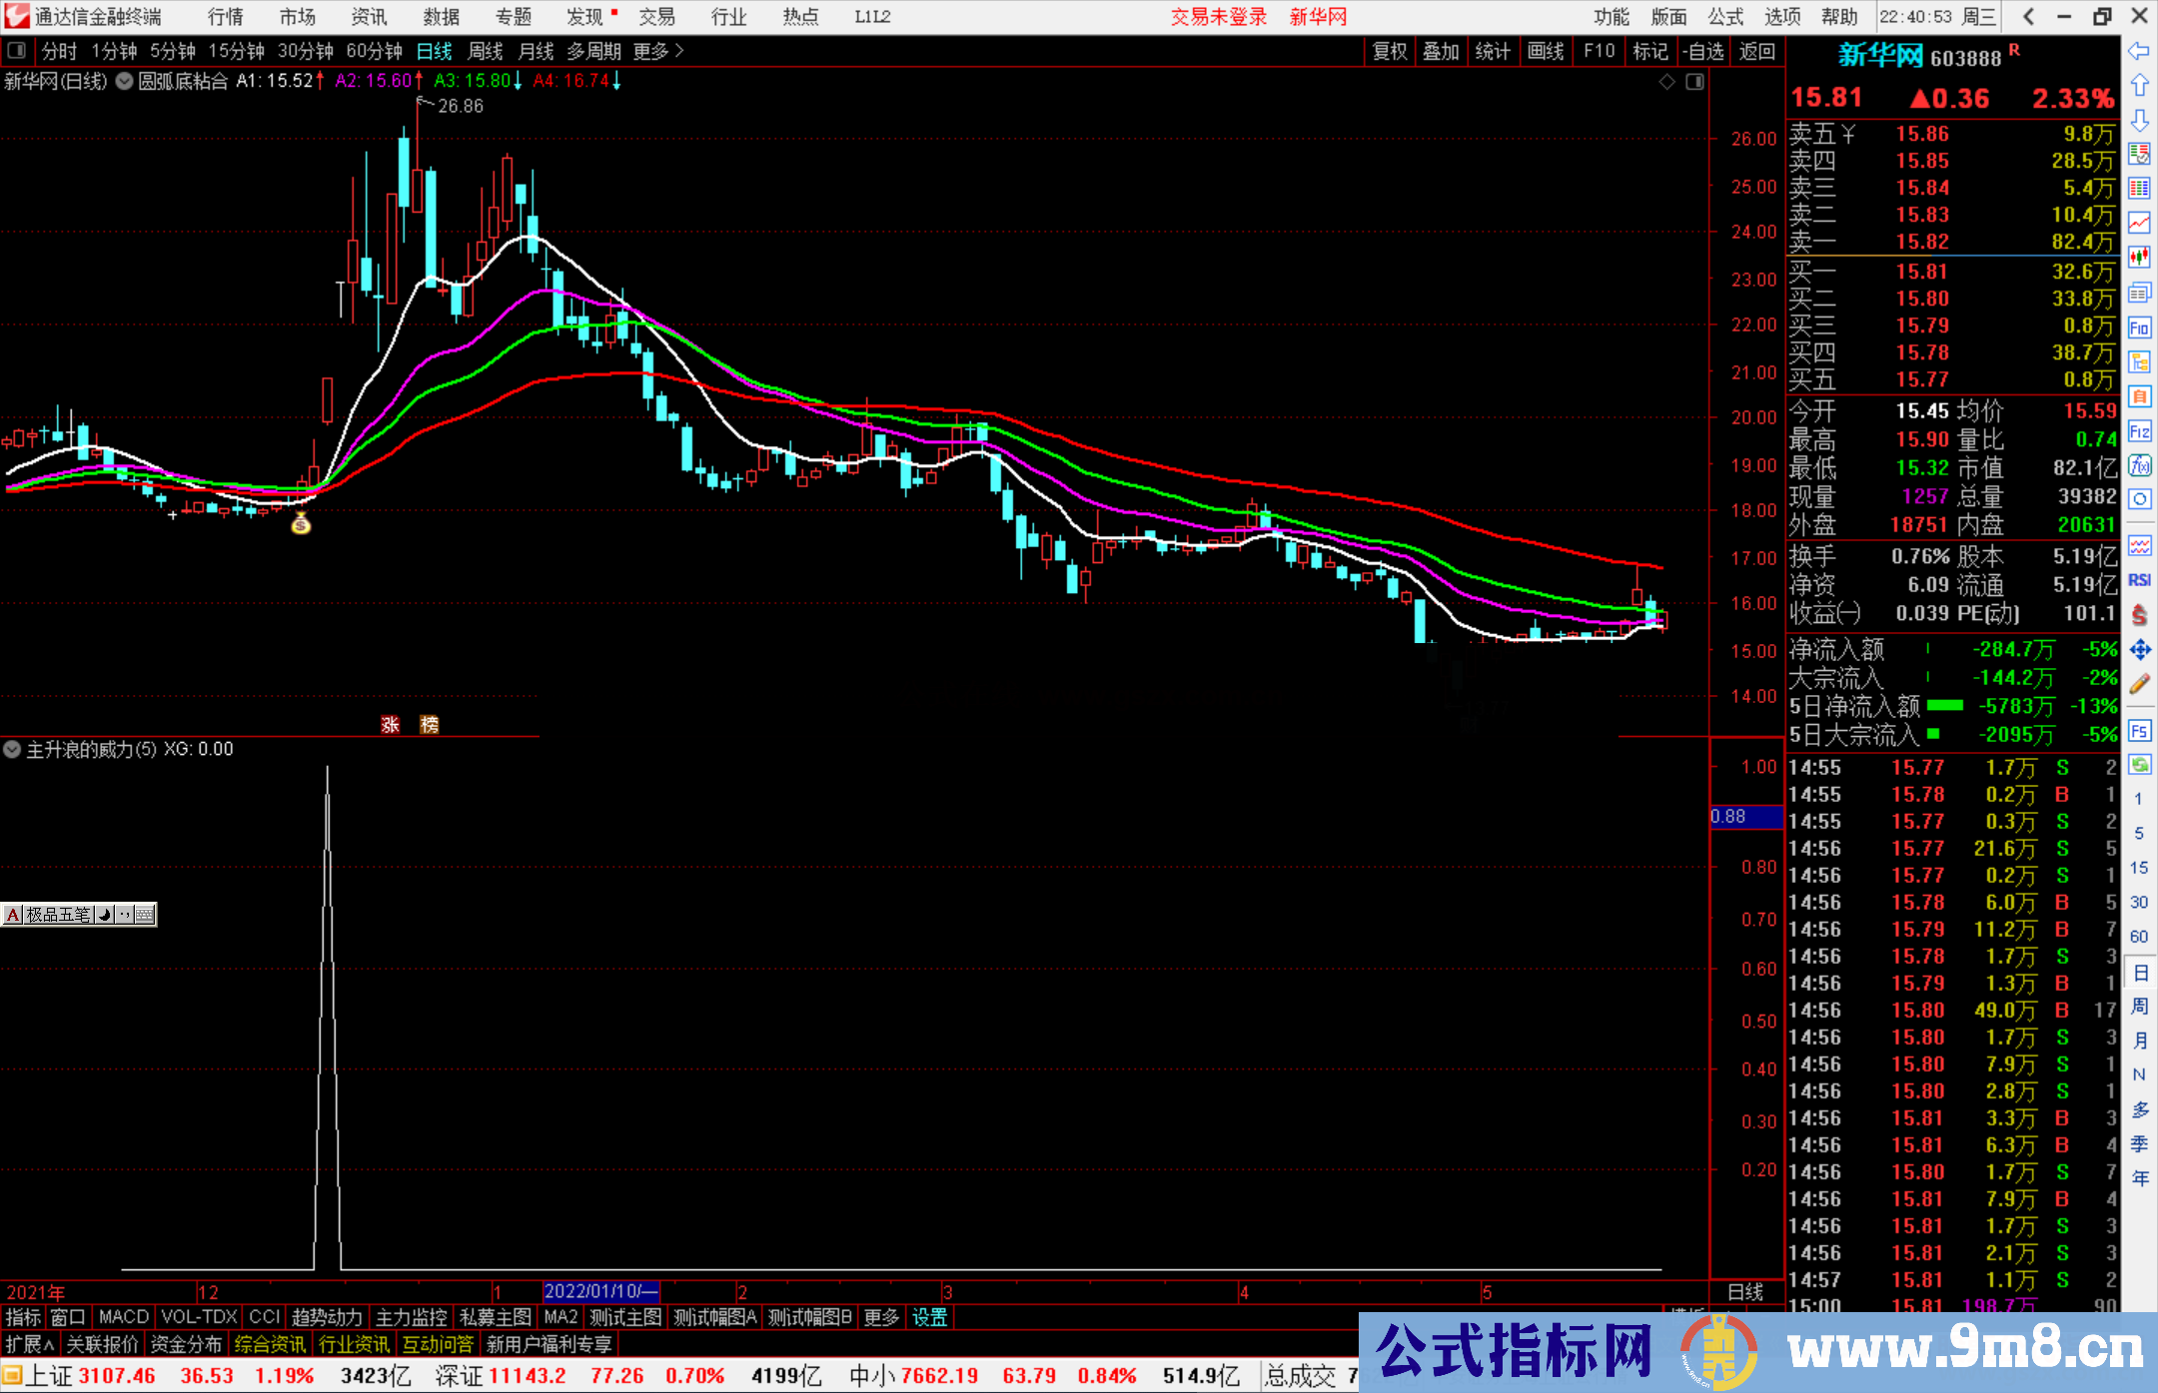Open the f(x) formula manager icon

click(2139, 465)
